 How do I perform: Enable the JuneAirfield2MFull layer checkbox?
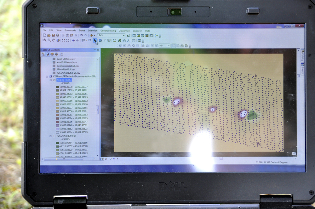pyautogui.click(x=54, y=136)
